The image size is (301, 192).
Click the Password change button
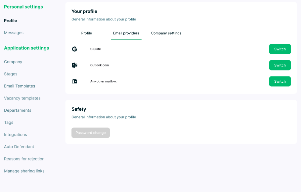tap(91, 133)
